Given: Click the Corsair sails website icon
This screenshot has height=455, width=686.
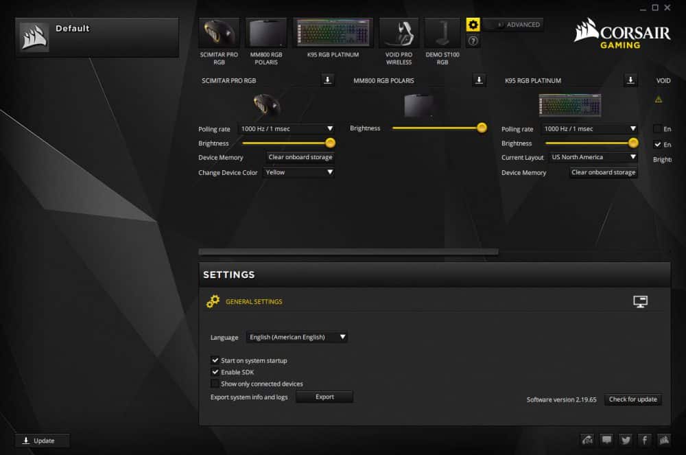Looking at the screenshot, I should 664,440.
